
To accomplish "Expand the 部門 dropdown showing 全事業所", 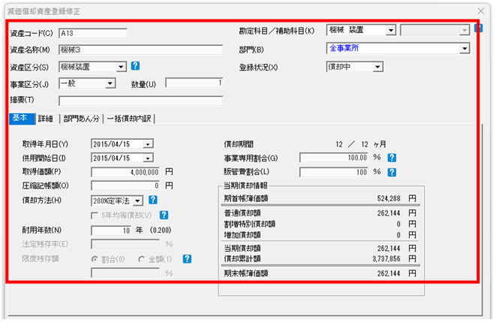I will click(x=465, y=49).
